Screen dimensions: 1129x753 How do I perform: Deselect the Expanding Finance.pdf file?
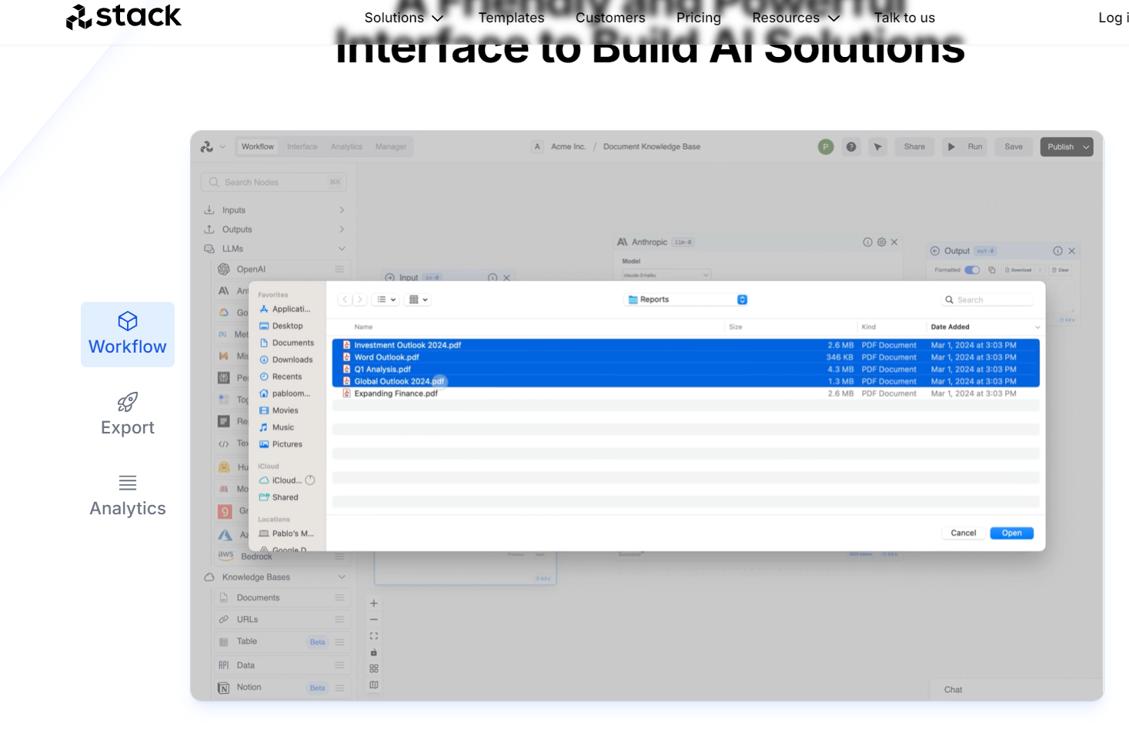pyautogui.click(x=397, y=393)
